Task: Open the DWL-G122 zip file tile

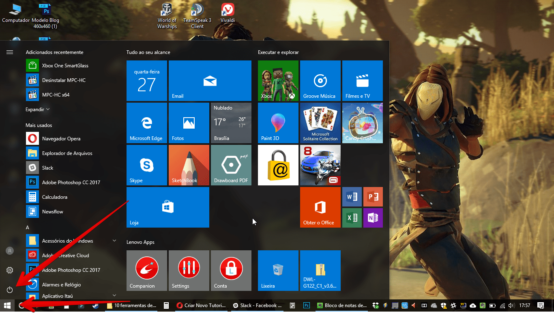Action: pos(320,271)
